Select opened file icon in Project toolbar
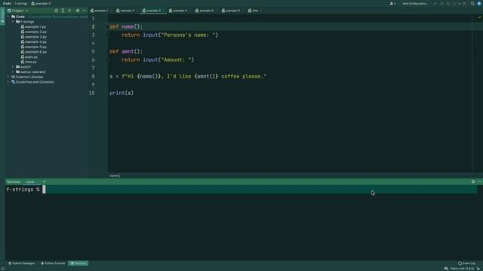Image resolution: width=483 pixels, height=271 pixels. point(56,11)
